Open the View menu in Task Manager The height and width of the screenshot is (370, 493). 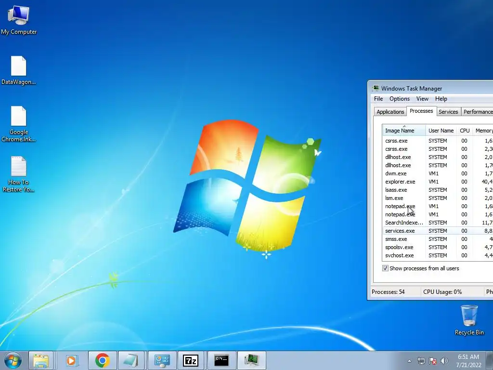click(422, 99)
